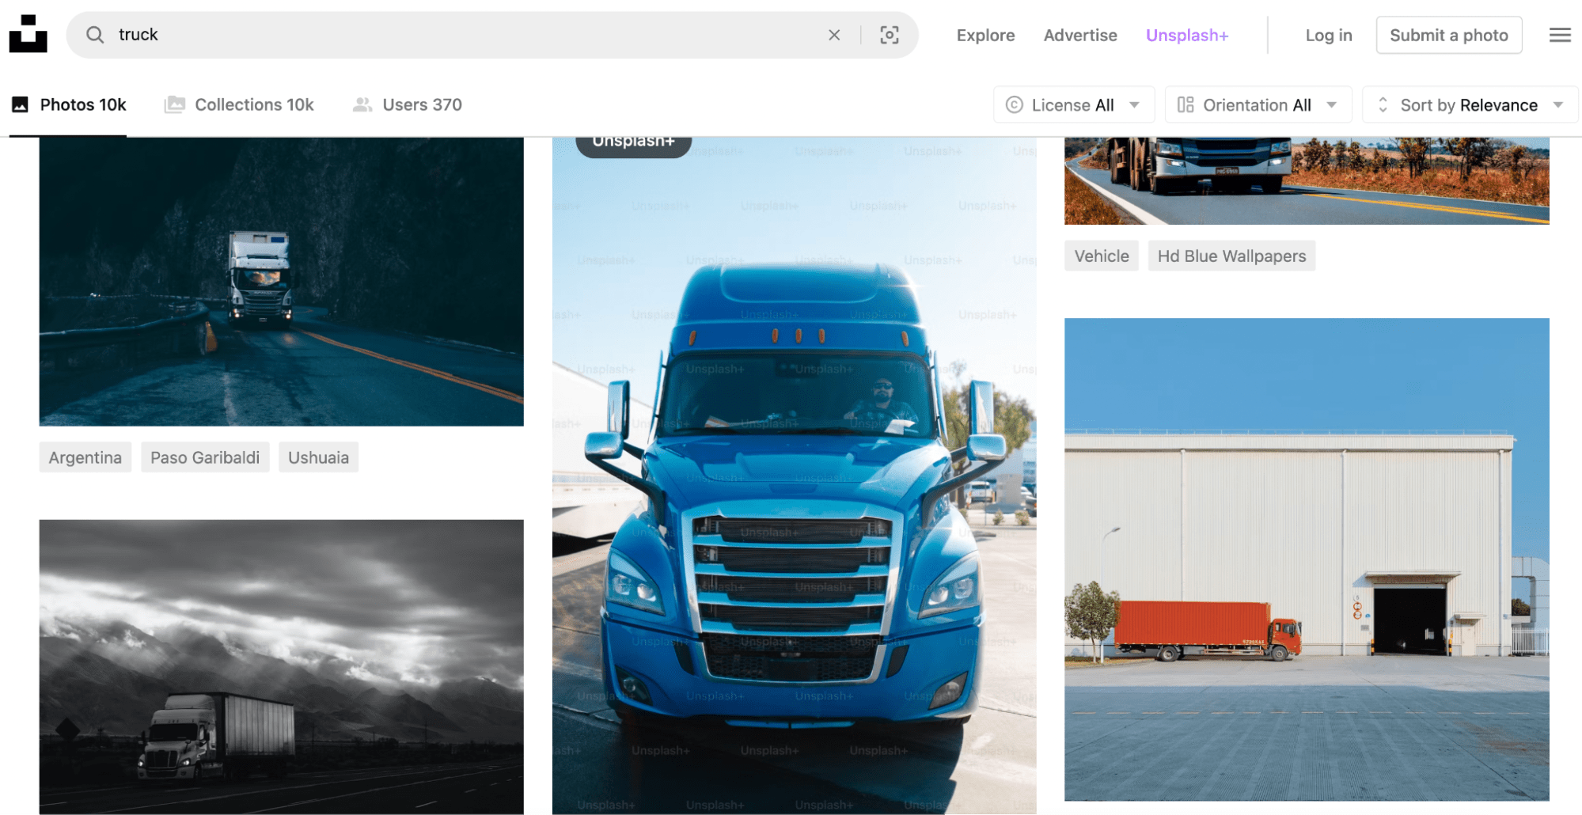Open visual search with the camera icon

[890, 35]
